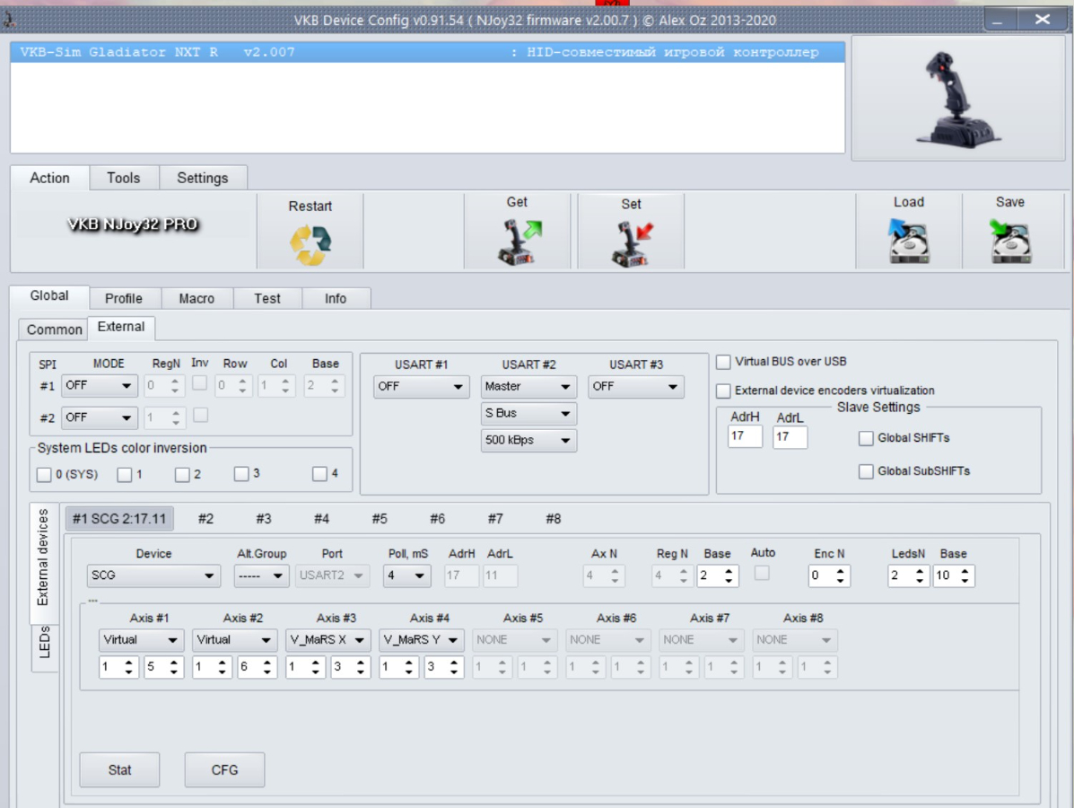Open the External sub-tab
Screen dimensions: 1074x808
(x=121, y=327)
